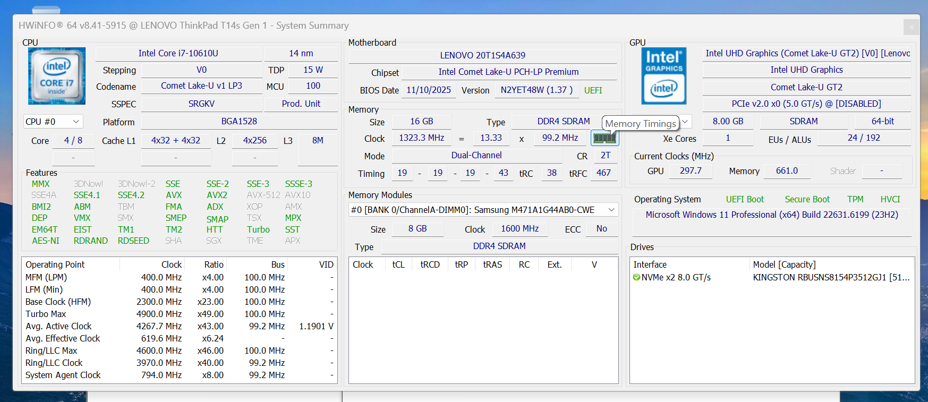Image resolution: width=928 pixels, height=402 pixels.
Task: Click the SSPEC value "SRGKV"
Action: point(202,104)
